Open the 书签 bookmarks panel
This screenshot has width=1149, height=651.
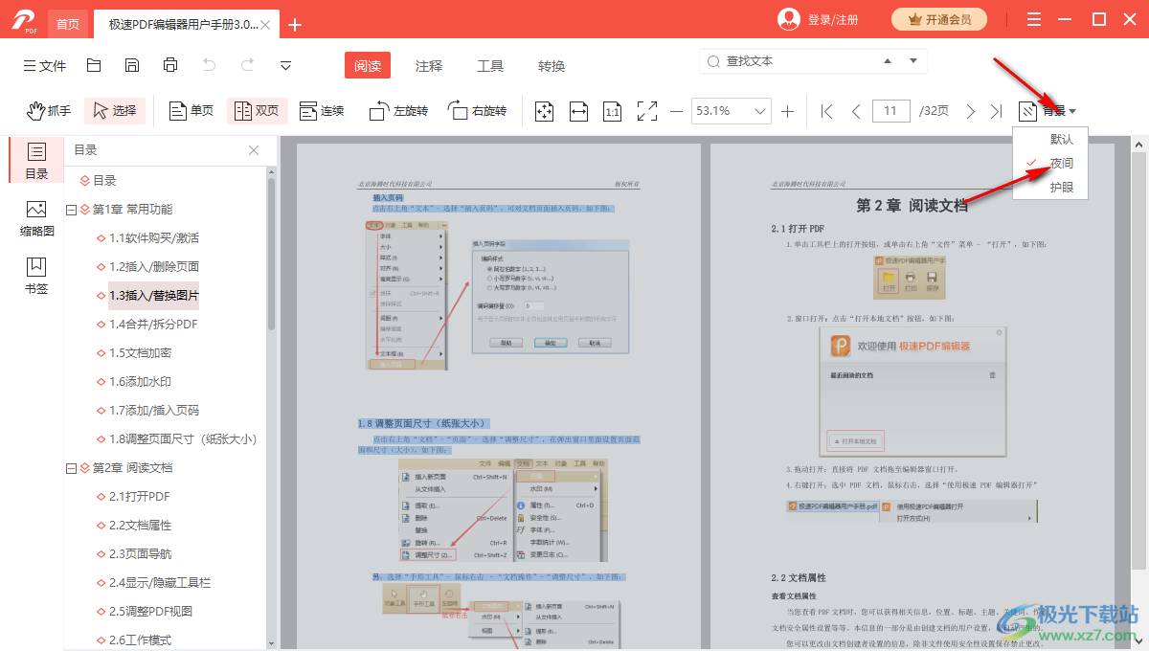(36, 276)
